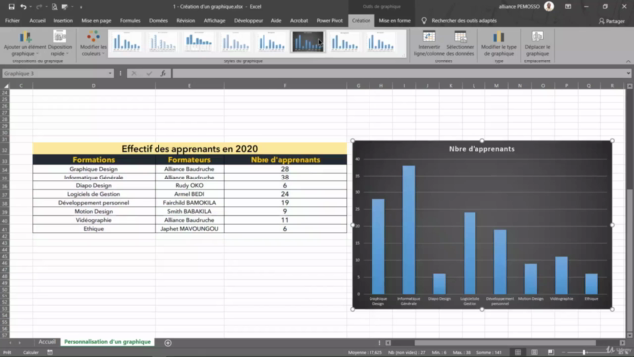Click Intervertir ligne/colonne

tap(429, 43)
